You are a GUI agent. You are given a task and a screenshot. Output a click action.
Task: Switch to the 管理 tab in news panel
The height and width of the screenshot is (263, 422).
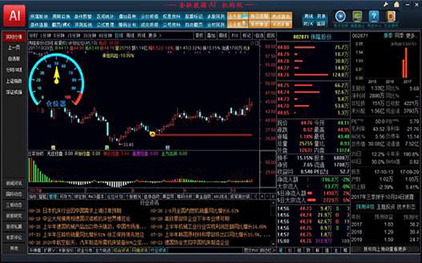51,197
